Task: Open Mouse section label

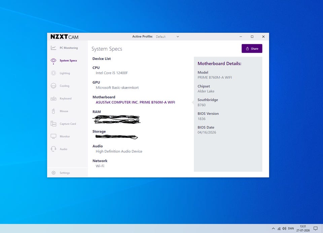Action: click(64, 111)
